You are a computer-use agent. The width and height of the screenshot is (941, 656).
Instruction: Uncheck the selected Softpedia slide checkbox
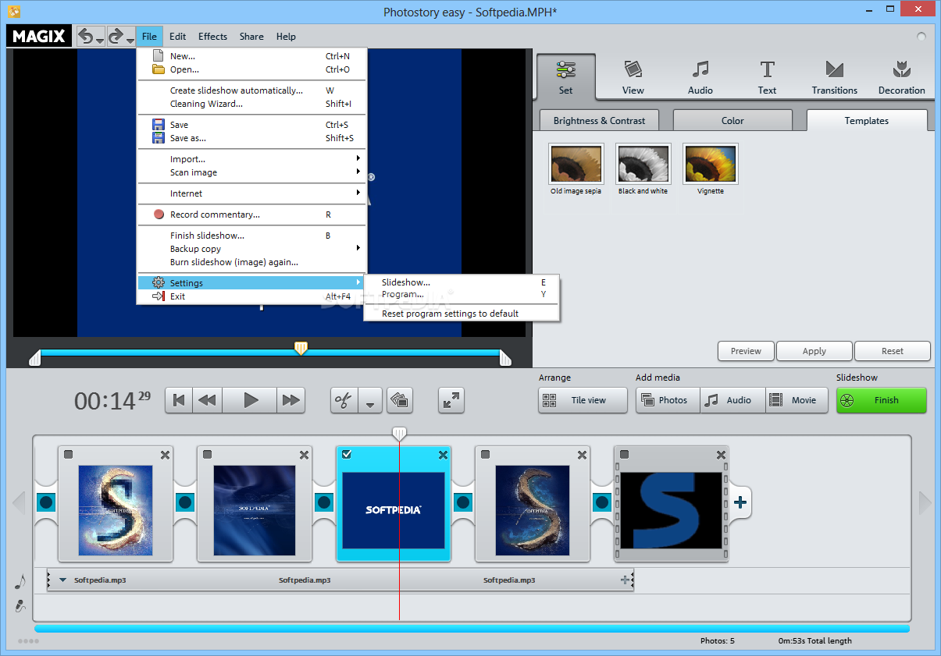pos(347,455)
